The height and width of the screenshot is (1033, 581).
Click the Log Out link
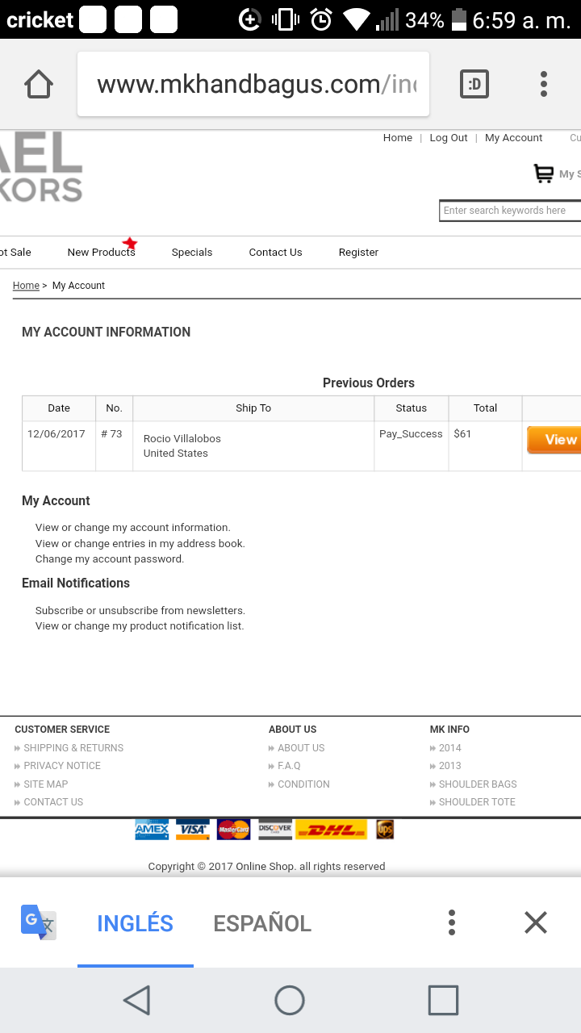tap(449, 138)
